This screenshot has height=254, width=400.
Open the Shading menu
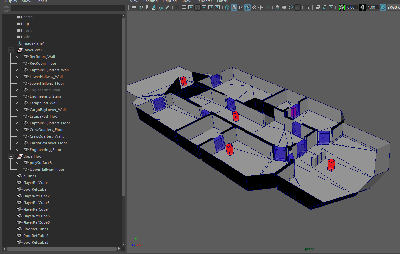[x=150, y=1]
